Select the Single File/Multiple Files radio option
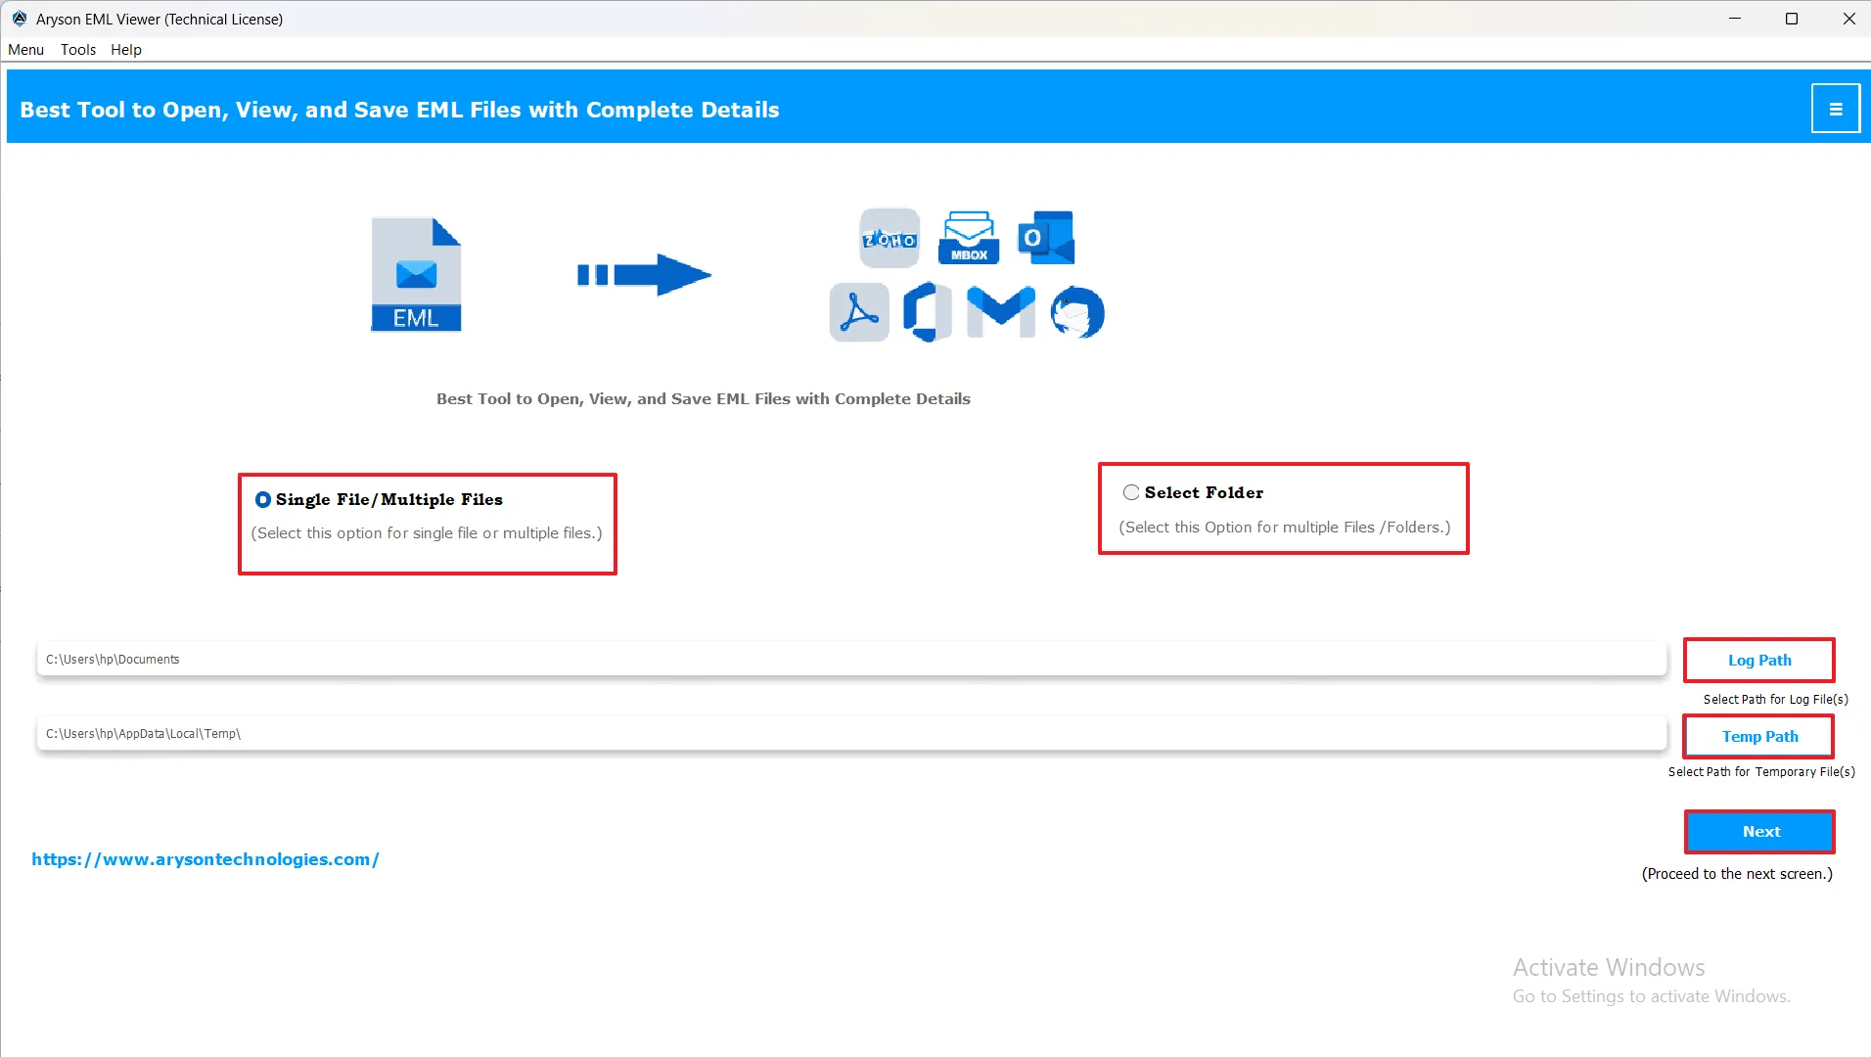 [263, 500]
